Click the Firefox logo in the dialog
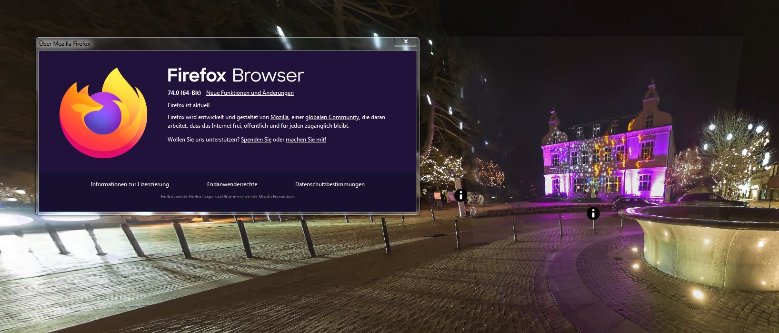 click(x=103, y=113)
